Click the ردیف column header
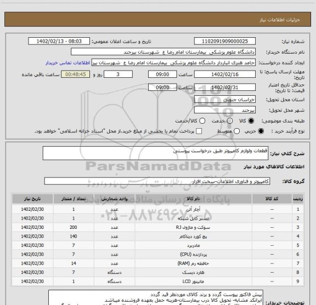 coord(298,199)
